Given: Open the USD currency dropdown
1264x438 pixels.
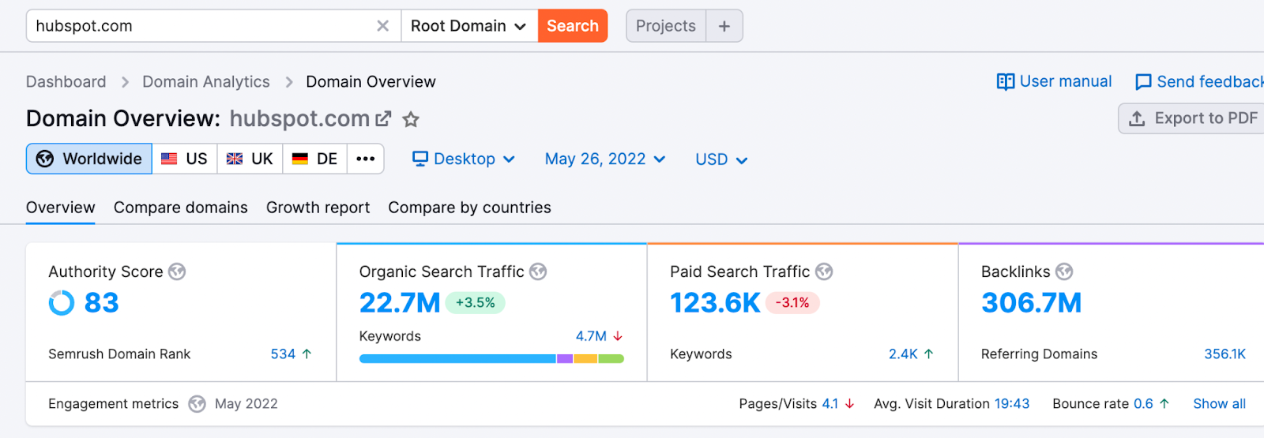Looking at the screenshot, I should [x=721, y=159].
